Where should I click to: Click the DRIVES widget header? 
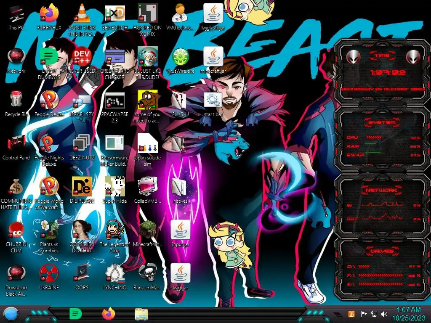pos(382,251)
